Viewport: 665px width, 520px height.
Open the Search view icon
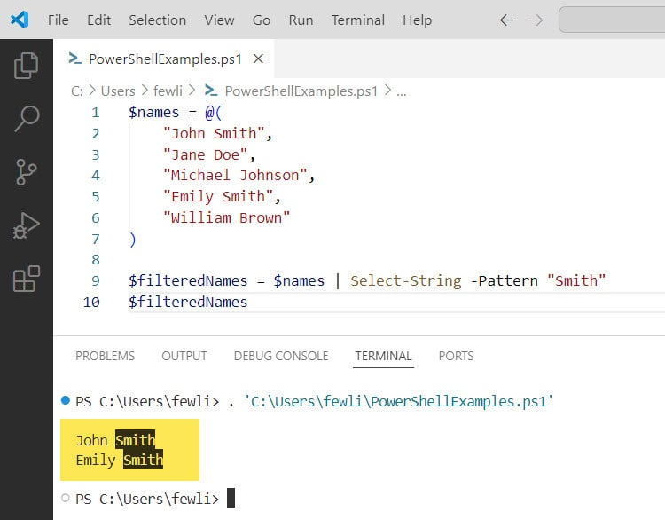pyautogui.click(x=27, y=118)
